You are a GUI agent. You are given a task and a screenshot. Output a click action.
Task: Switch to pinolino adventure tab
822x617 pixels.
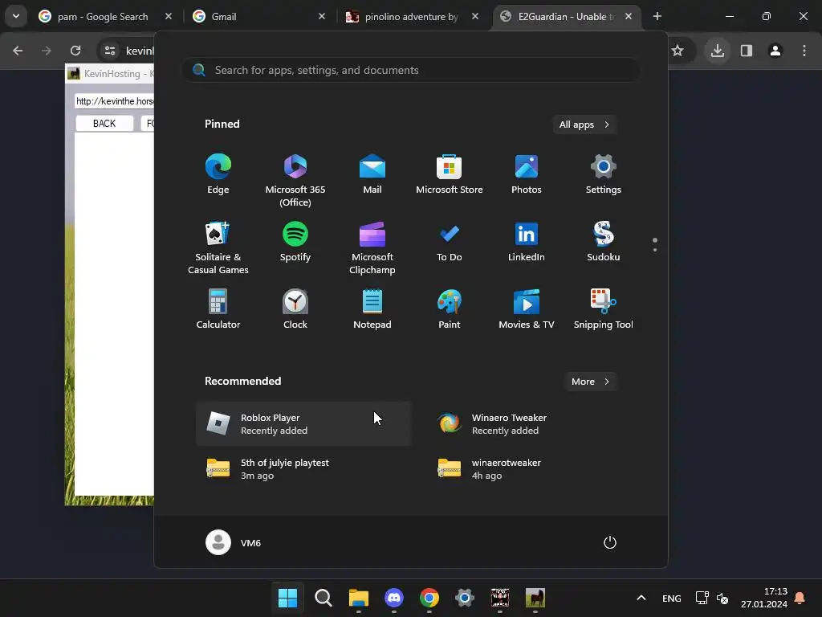[412, 17]
